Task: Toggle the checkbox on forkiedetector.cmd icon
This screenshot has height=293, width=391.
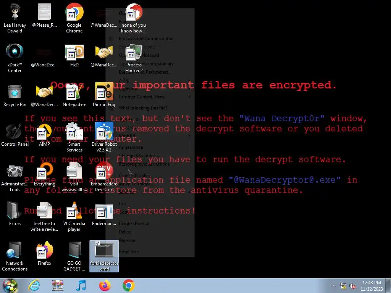Action: (x=97, y=243)
